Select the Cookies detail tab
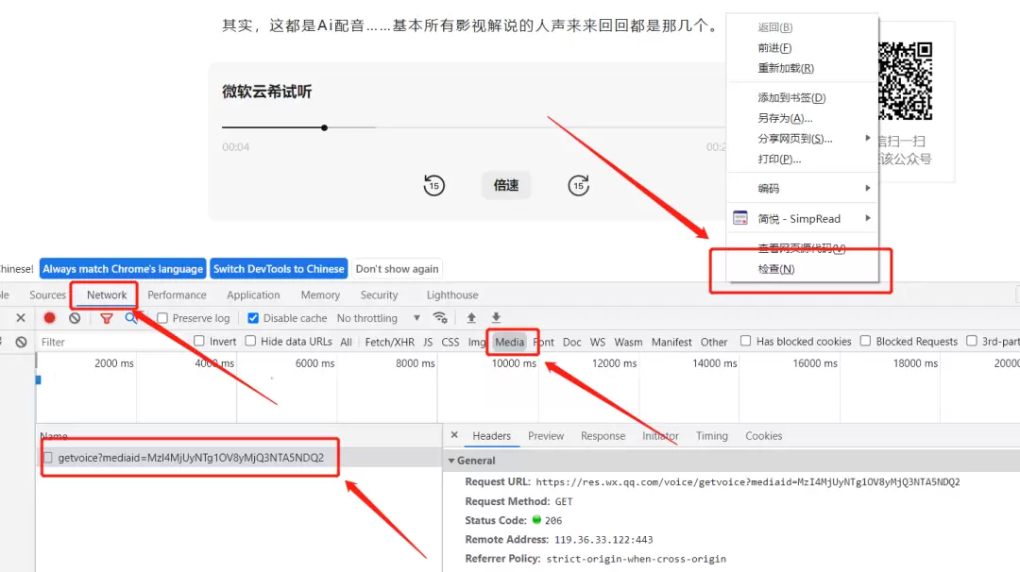 764,435
